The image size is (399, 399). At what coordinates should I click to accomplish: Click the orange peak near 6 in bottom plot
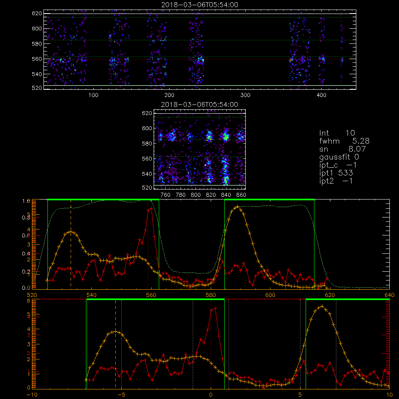[322, 306]
